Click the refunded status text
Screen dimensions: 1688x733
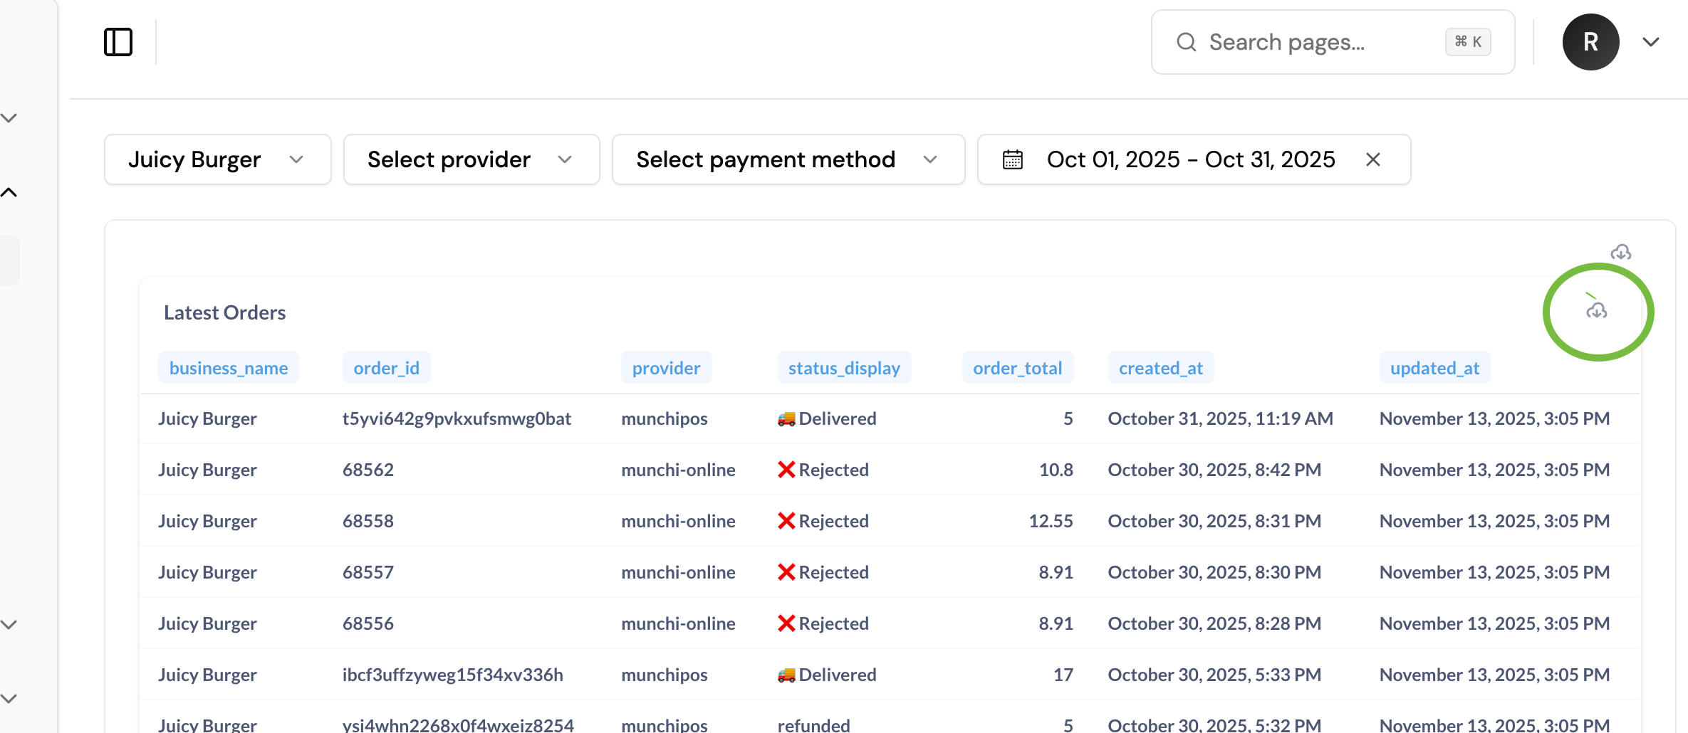click(x=814, y=725)
